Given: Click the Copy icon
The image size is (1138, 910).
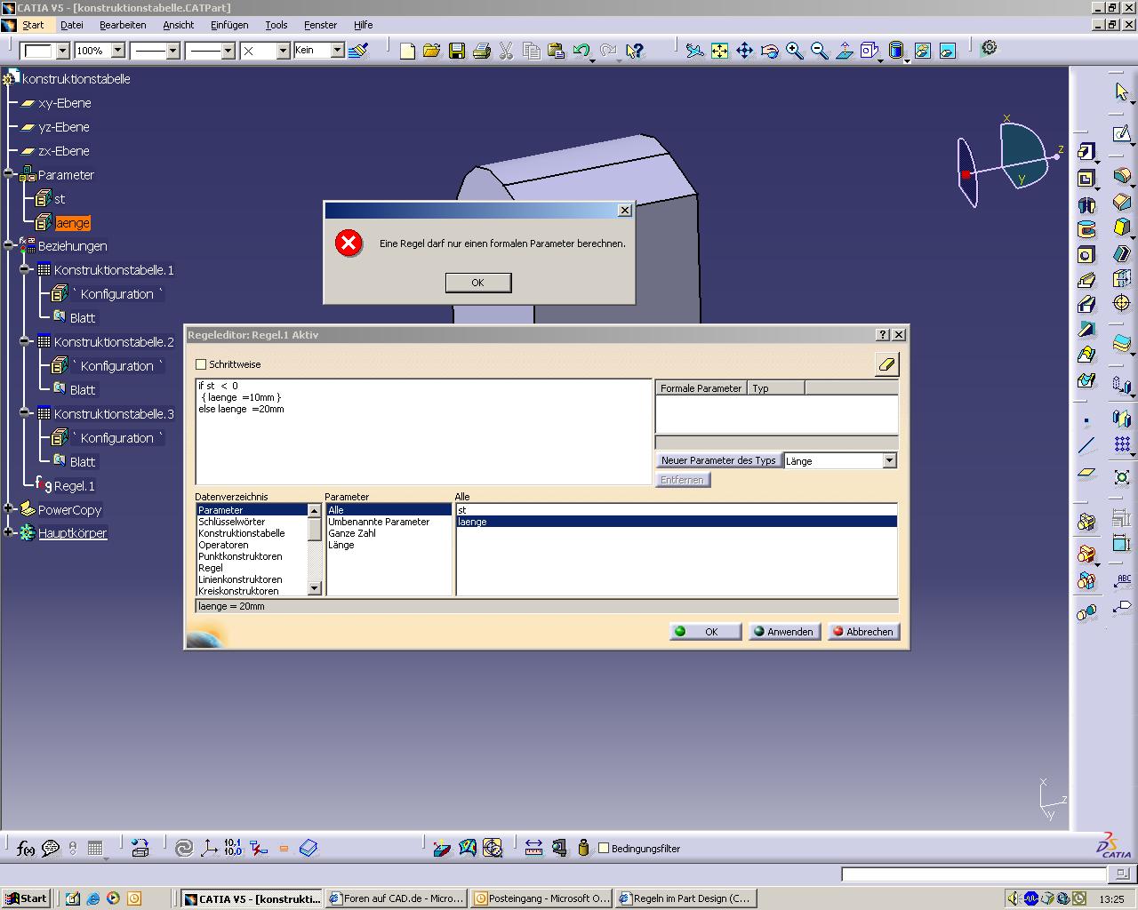Looking at the screenshot, I should (532, 51).
